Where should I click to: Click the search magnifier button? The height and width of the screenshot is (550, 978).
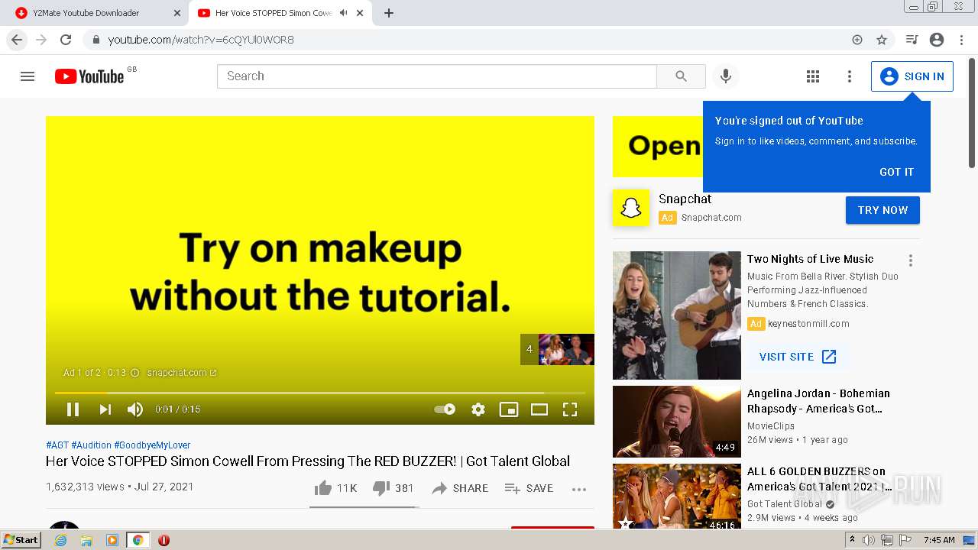681,76
